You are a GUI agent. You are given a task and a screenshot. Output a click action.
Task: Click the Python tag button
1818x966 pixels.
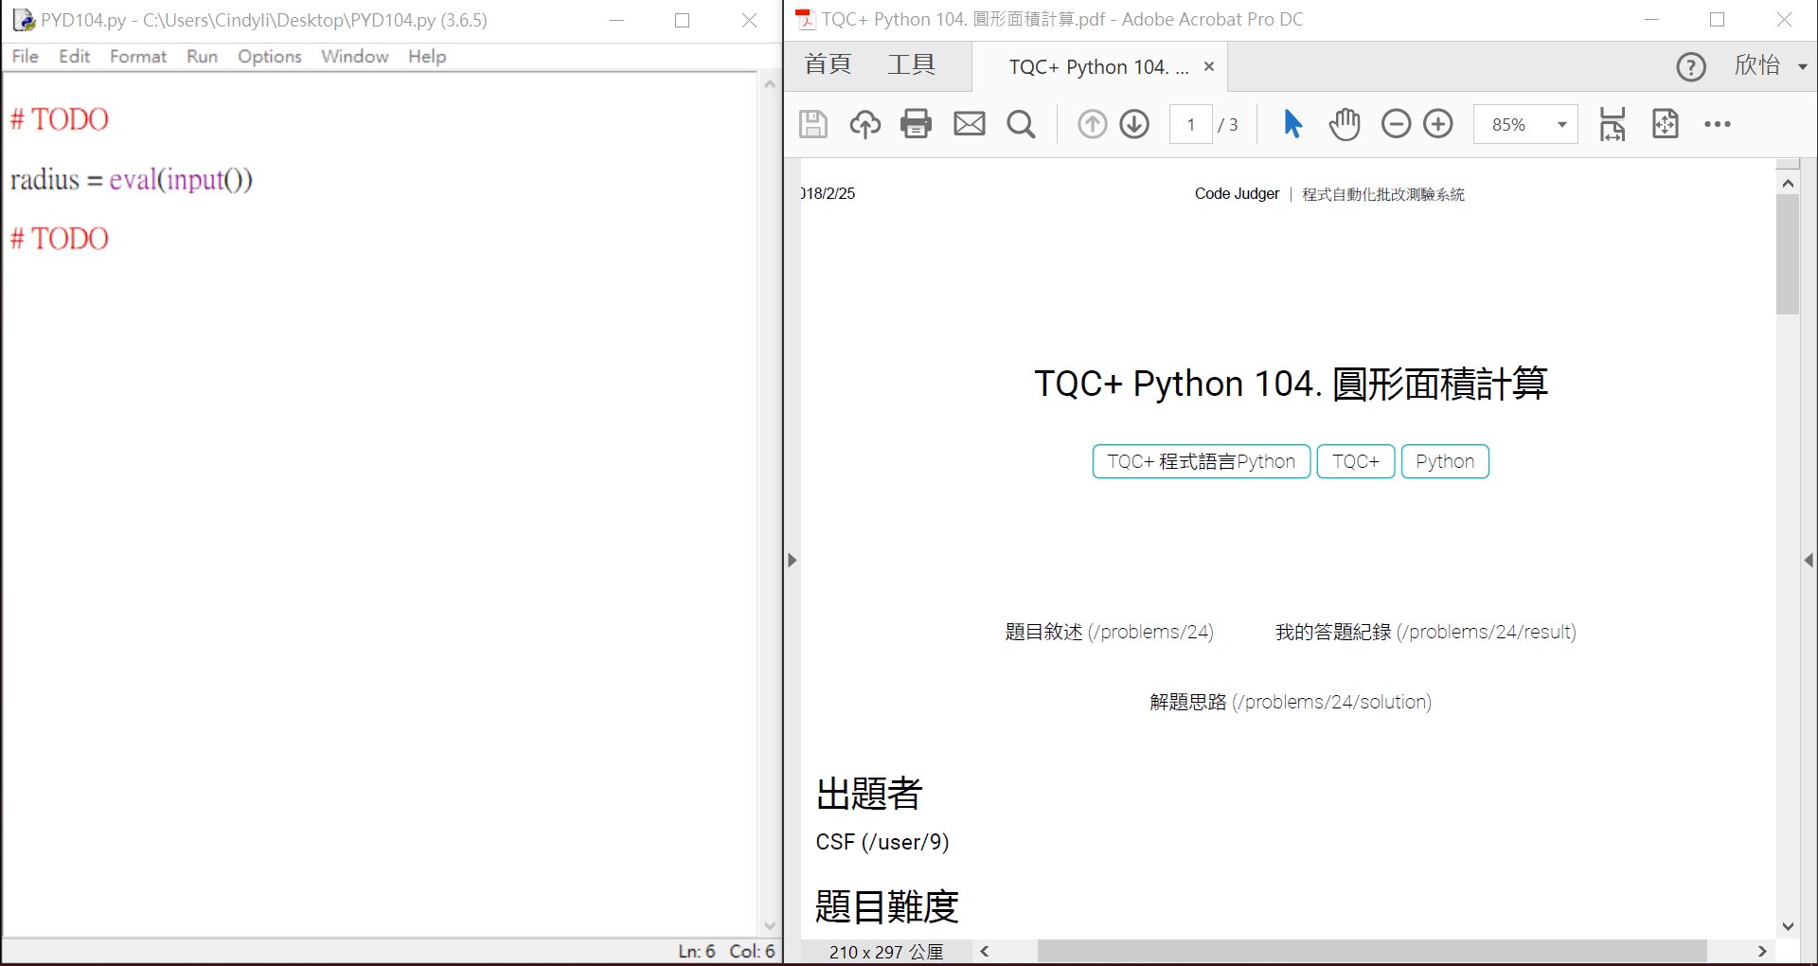tap(1445, 461)
